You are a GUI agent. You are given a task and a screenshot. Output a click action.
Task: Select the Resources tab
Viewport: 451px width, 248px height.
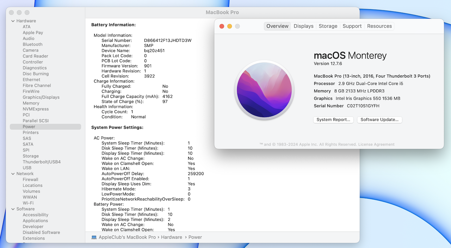pyautogui.click(x=379, y=26)
